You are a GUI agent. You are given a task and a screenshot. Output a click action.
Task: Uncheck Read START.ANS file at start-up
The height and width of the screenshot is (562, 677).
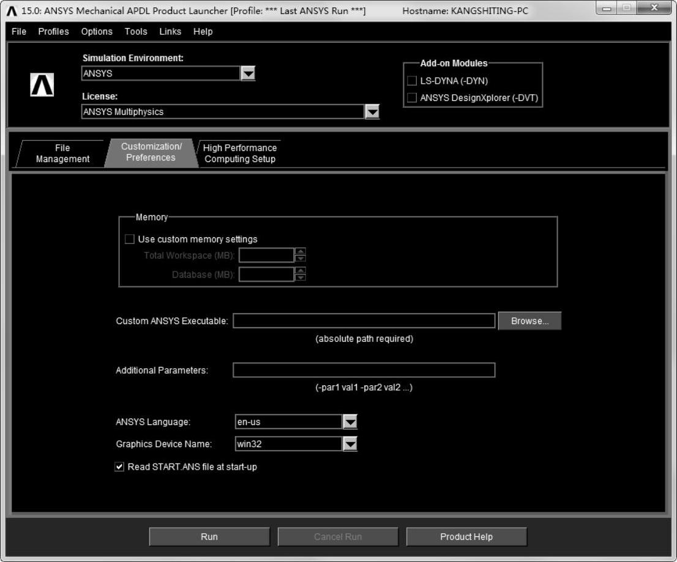coord(119,467)
